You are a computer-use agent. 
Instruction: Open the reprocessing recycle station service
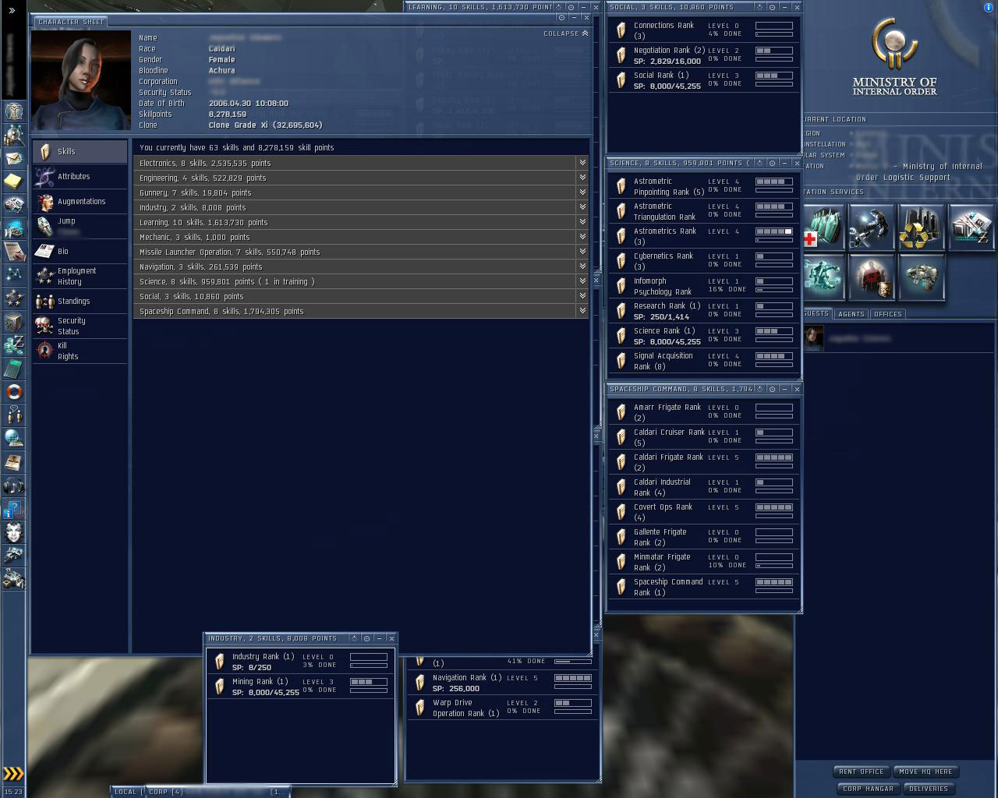click(x=921, y=227)
